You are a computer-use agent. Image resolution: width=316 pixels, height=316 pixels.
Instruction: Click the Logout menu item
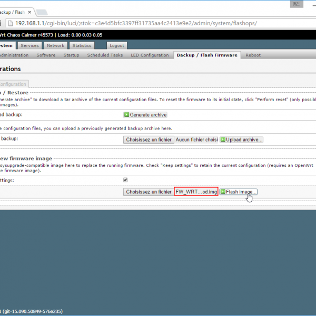tap(117, 46)
